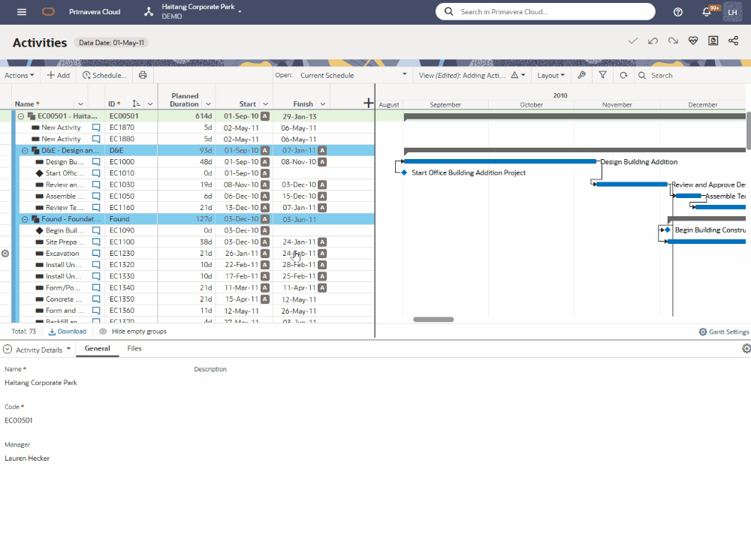751x535 pixels.
Task: Click the Primavera Cloud title
Action: click(x=95, y=12)
